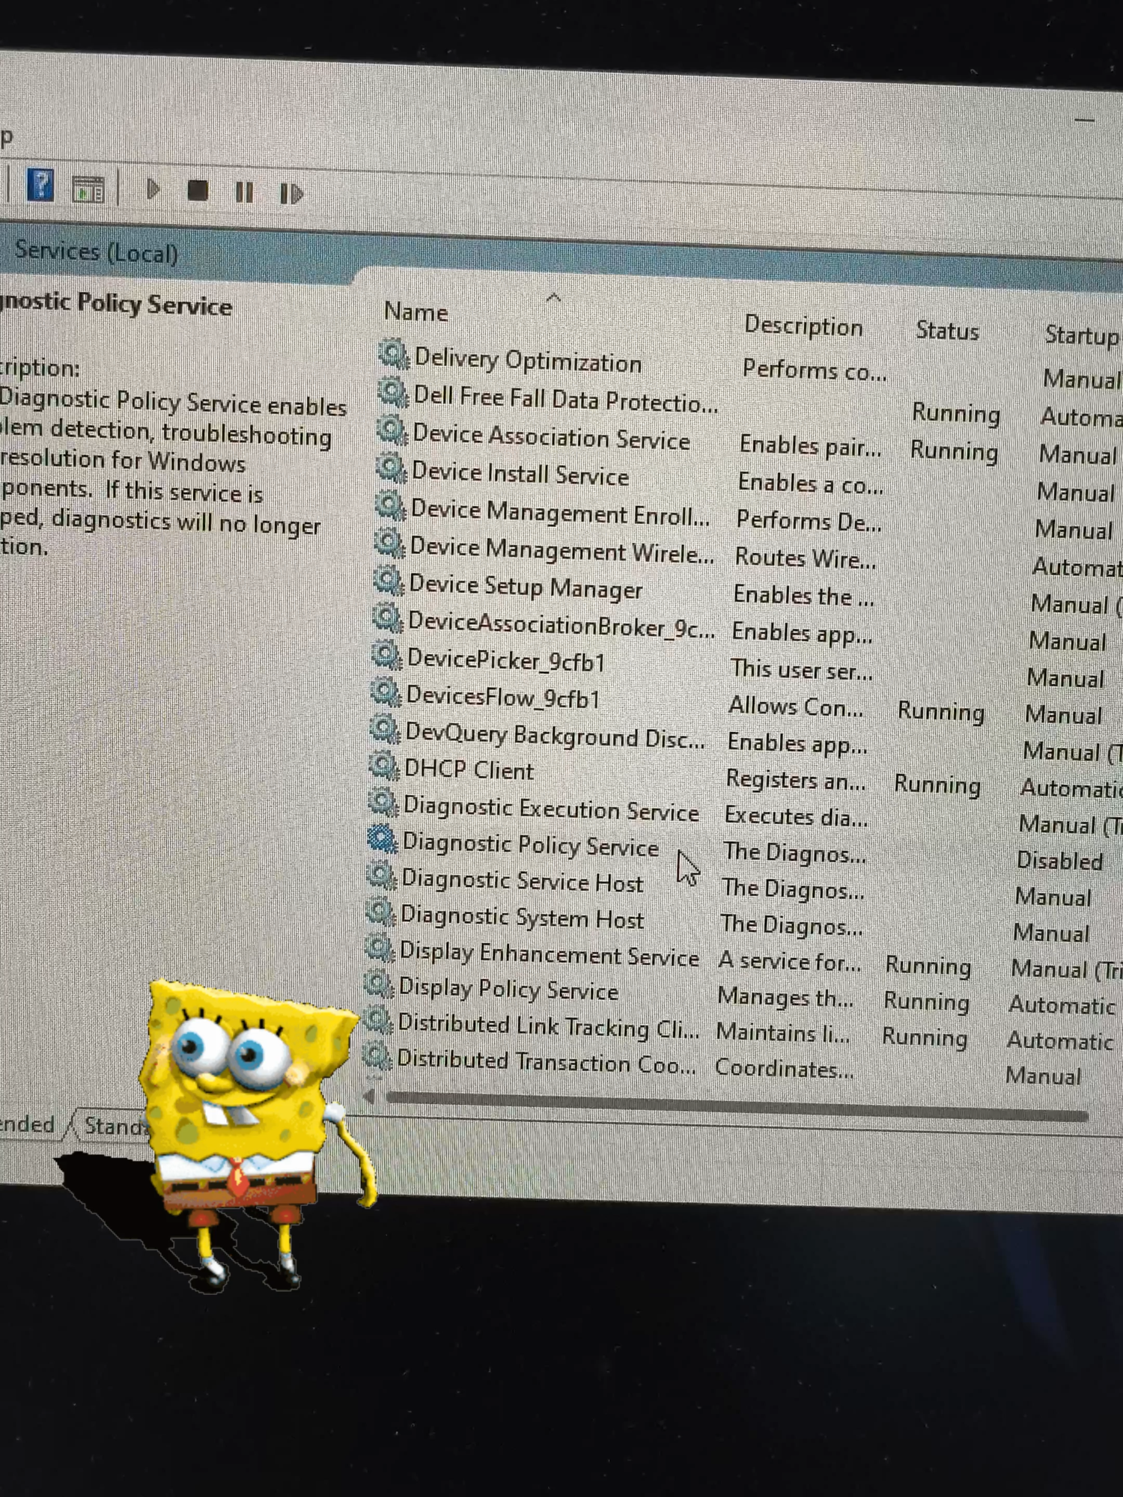Viewport: 1123px width, 1497px height.
Task: Select the Distributed Transaction Coo... service name
Action: pyautogui.click(x=547, y=1062)
